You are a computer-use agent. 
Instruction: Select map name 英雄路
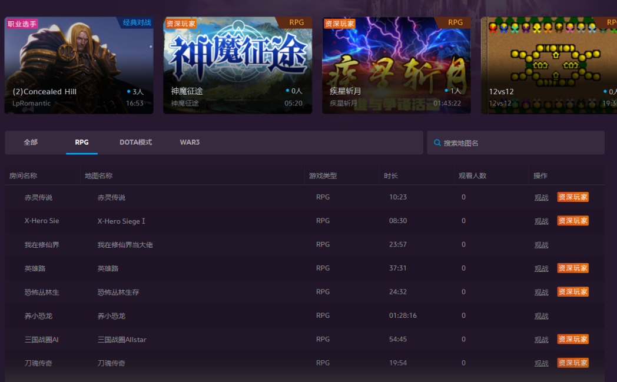[108, 268]
